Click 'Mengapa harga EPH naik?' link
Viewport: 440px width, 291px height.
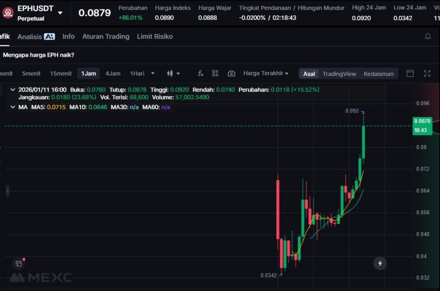[38, 55]
